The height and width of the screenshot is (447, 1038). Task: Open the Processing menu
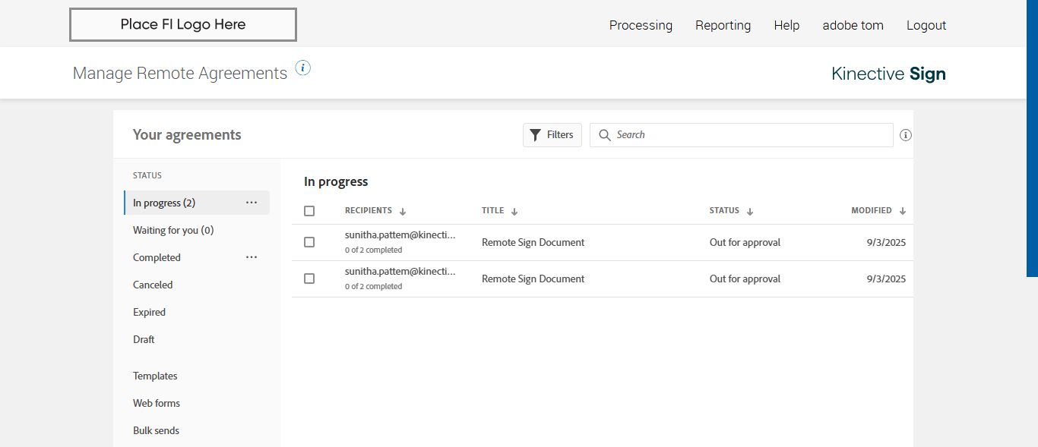pyautogui.click(x=641, y=25)
